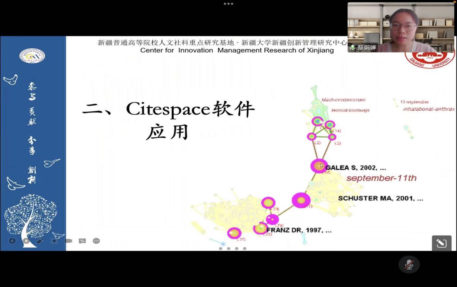Image resolution: width=457 pixels, height=287 pixels.
Task: Click the title's second line "应用"
Action: pos(167,132)
